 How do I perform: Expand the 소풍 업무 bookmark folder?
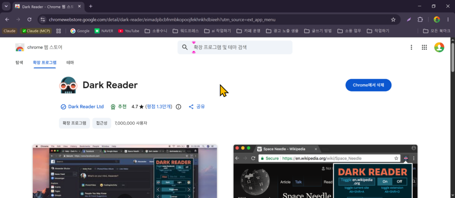pyautogui.click(x=349, y=31)
